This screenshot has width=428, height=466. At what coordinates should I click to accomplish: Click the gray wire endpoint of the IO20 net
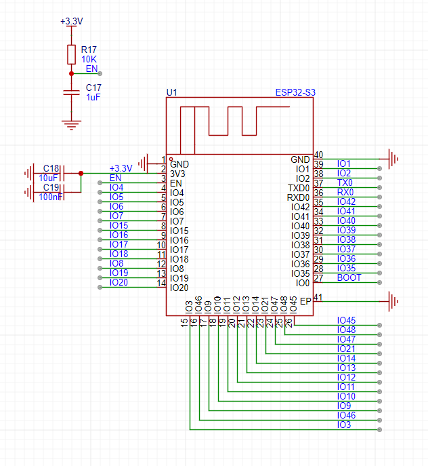click(100, 287)
